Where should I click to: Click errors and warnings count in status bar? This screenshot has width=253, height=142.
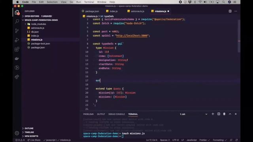point(20,140)
